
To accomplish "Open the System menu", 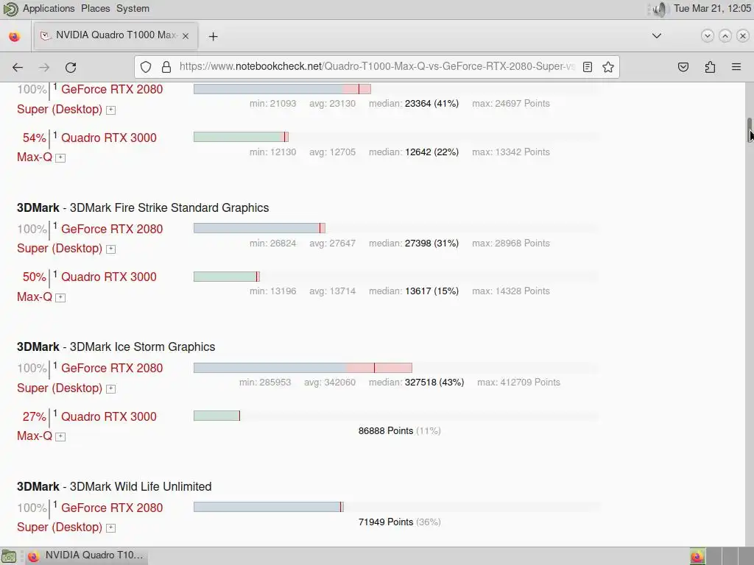I will 133,8.
